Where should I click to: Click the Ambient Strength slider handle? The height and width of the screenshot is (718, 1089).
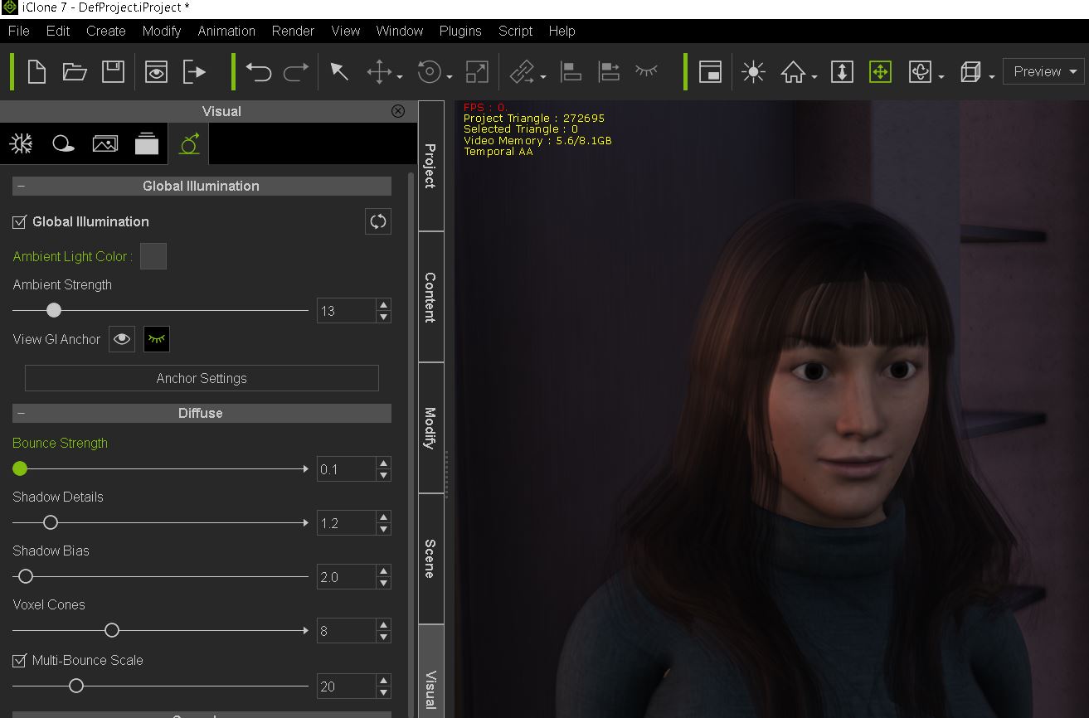coord(54,310)
